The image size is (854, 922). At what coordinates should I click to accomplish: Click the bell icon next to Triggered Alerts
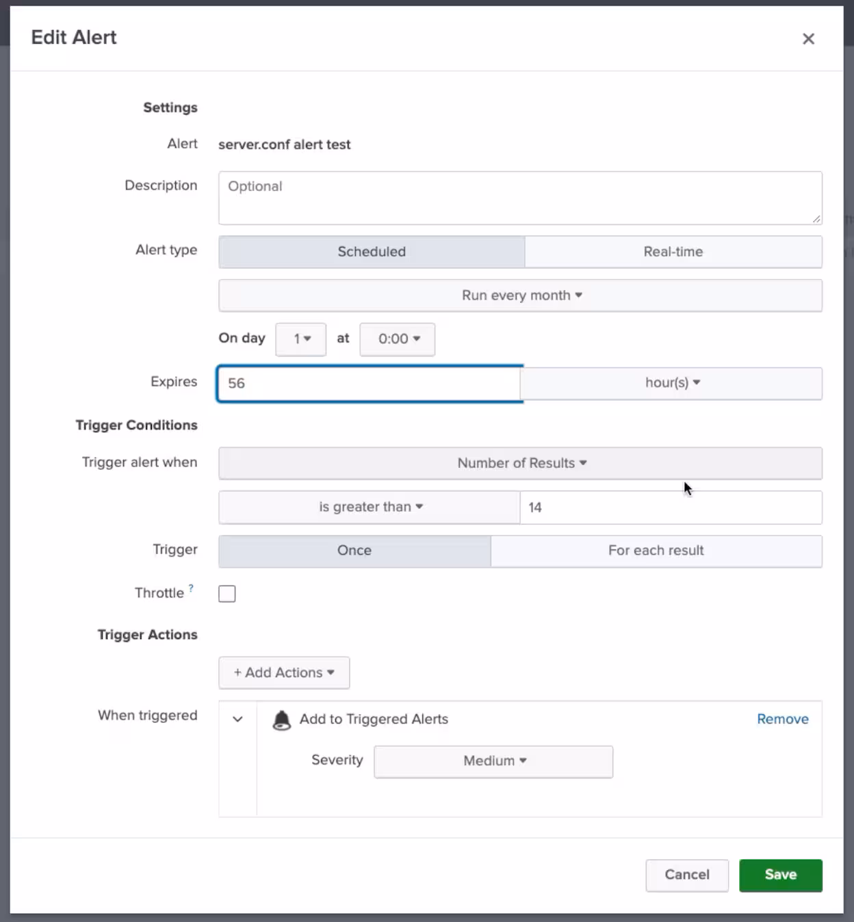click(x=281, y=720)
